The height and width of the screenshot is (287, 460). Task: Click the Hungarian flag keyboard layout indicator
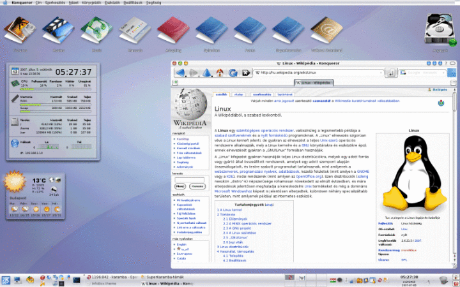[x=333, y=280]
